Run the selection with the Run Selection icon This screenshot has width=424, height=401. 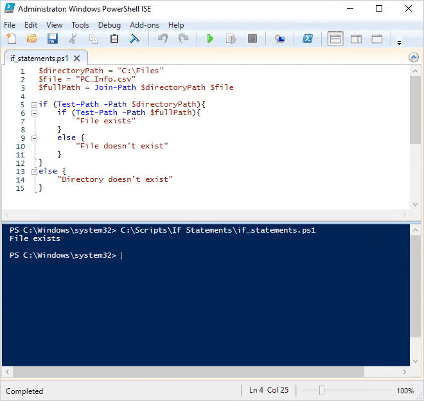click(x=231, y=39)
